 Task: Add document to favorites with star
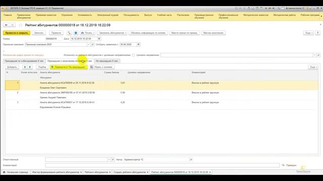pos(20,25)
